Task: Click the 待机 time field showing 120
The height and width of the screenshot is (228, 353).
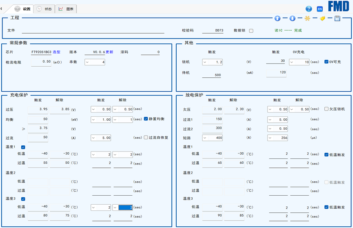Action: click(x=276, y=73)
